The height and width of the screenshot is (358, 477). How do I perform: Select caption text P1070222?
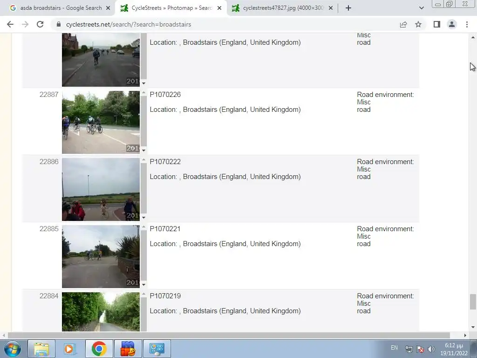click(x=165, y=162)
